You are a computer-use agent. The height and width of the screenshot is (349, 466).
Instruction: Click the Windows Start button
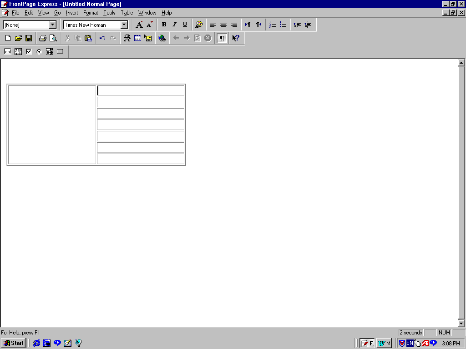pos(13,343)
